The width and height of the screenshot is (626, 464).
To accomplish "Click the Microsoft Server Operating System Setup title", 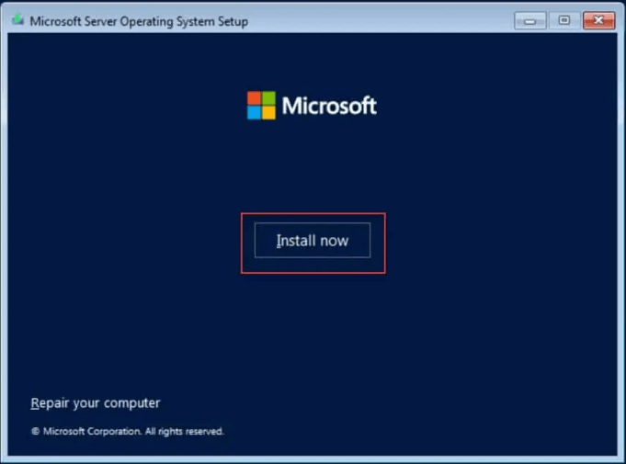I will point(139,21).
